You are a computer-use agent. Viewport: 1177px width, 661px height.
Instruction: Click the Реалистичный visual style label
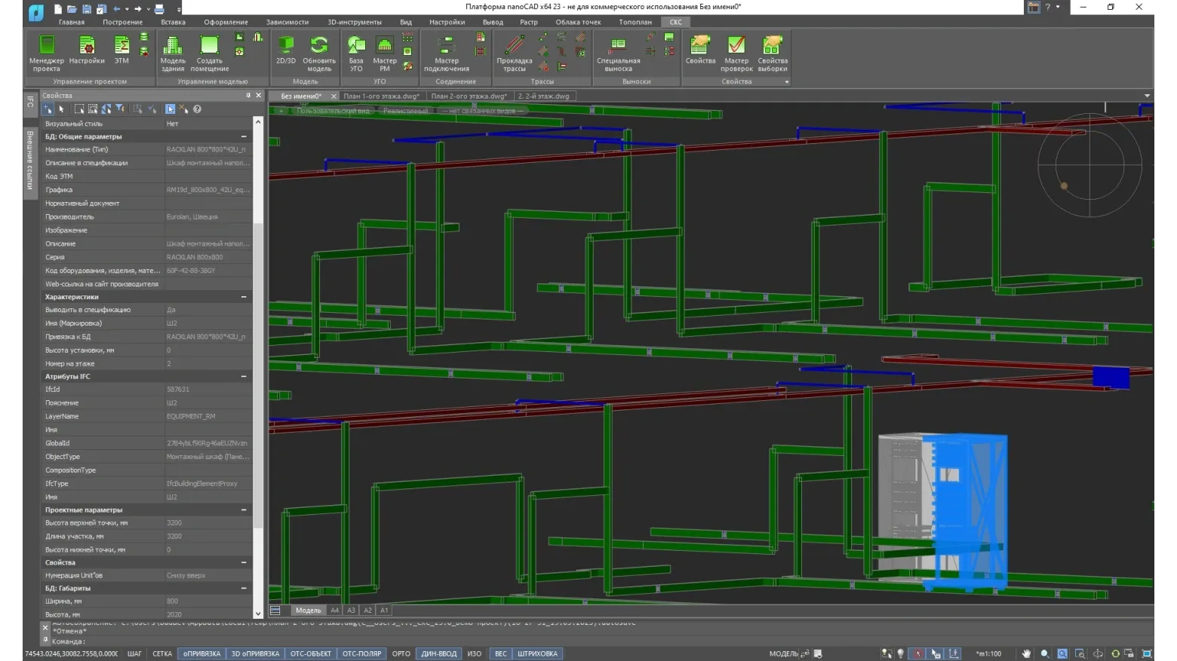coord(405,111)
